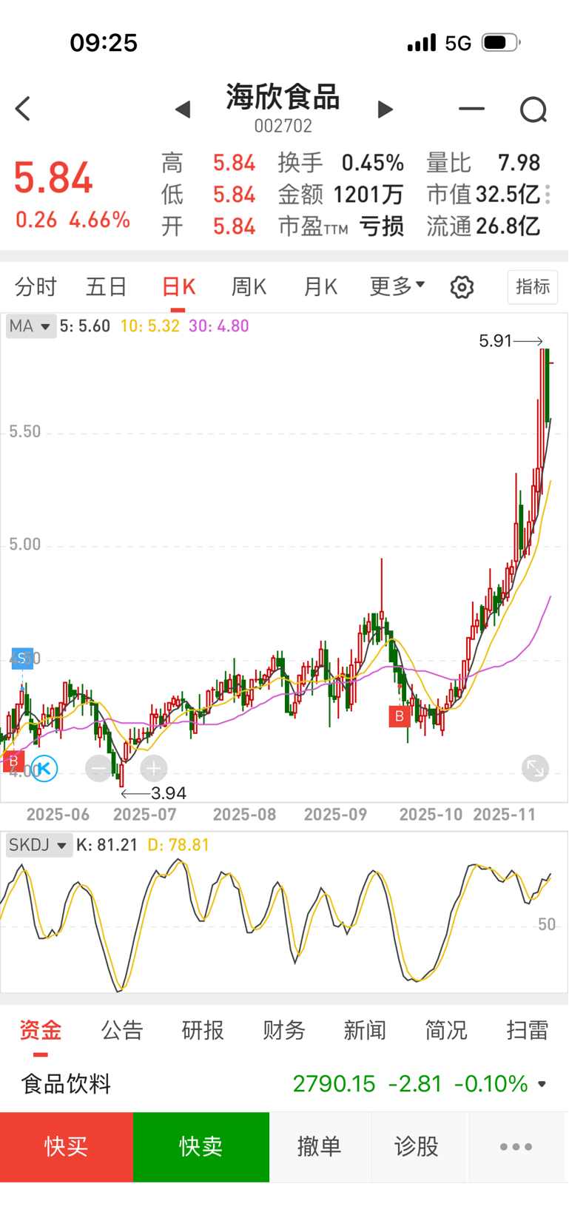Tap the blue K circle icon

pyautogui.click(x=44, y=769)
